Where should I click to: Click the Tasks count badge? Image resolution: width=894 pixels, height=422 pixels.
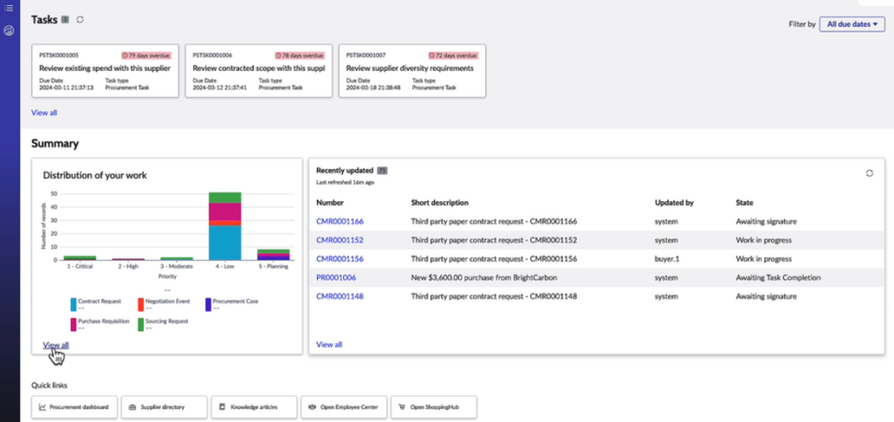[x=65, y=19]
